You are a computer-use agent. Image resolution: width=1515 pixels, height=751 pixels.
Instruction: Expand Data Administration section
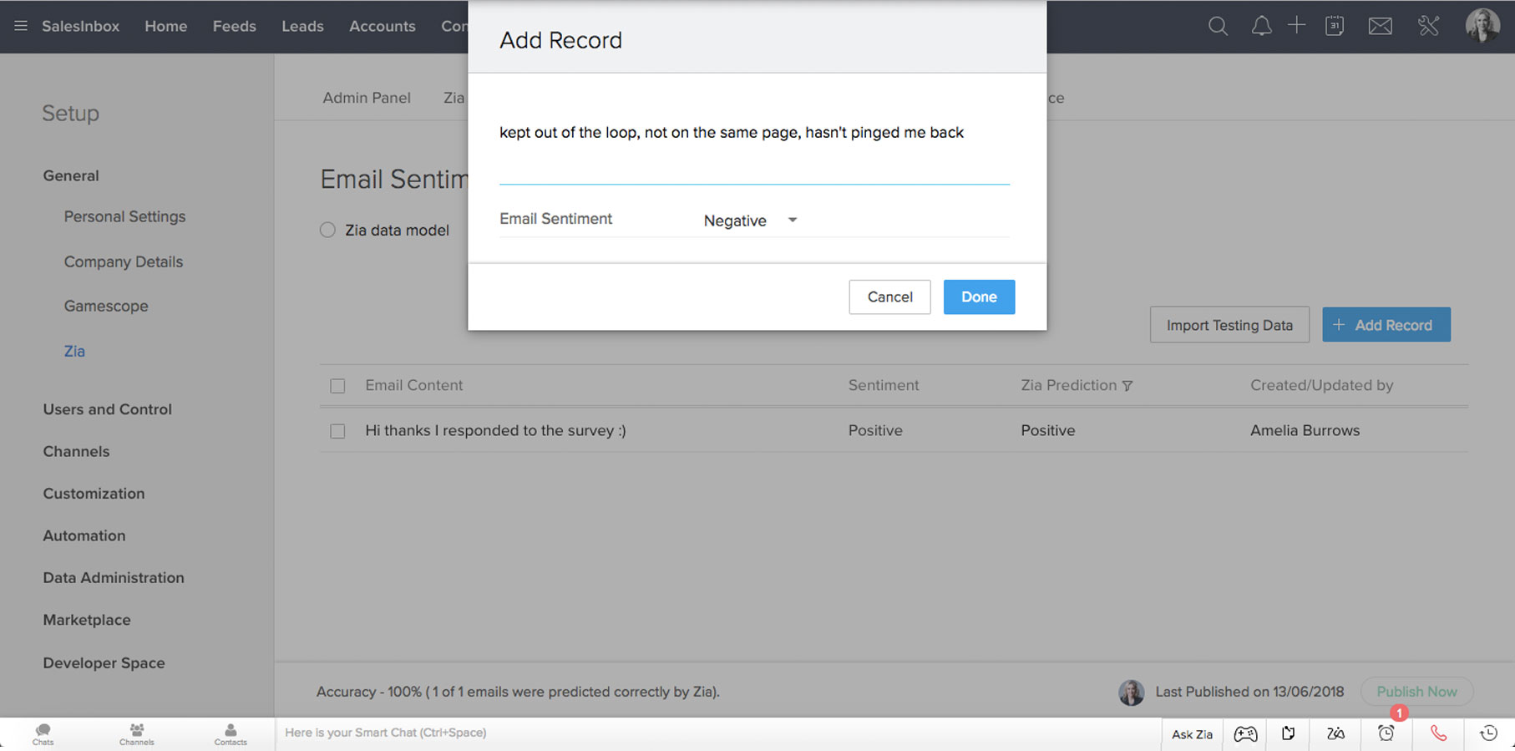114,578
